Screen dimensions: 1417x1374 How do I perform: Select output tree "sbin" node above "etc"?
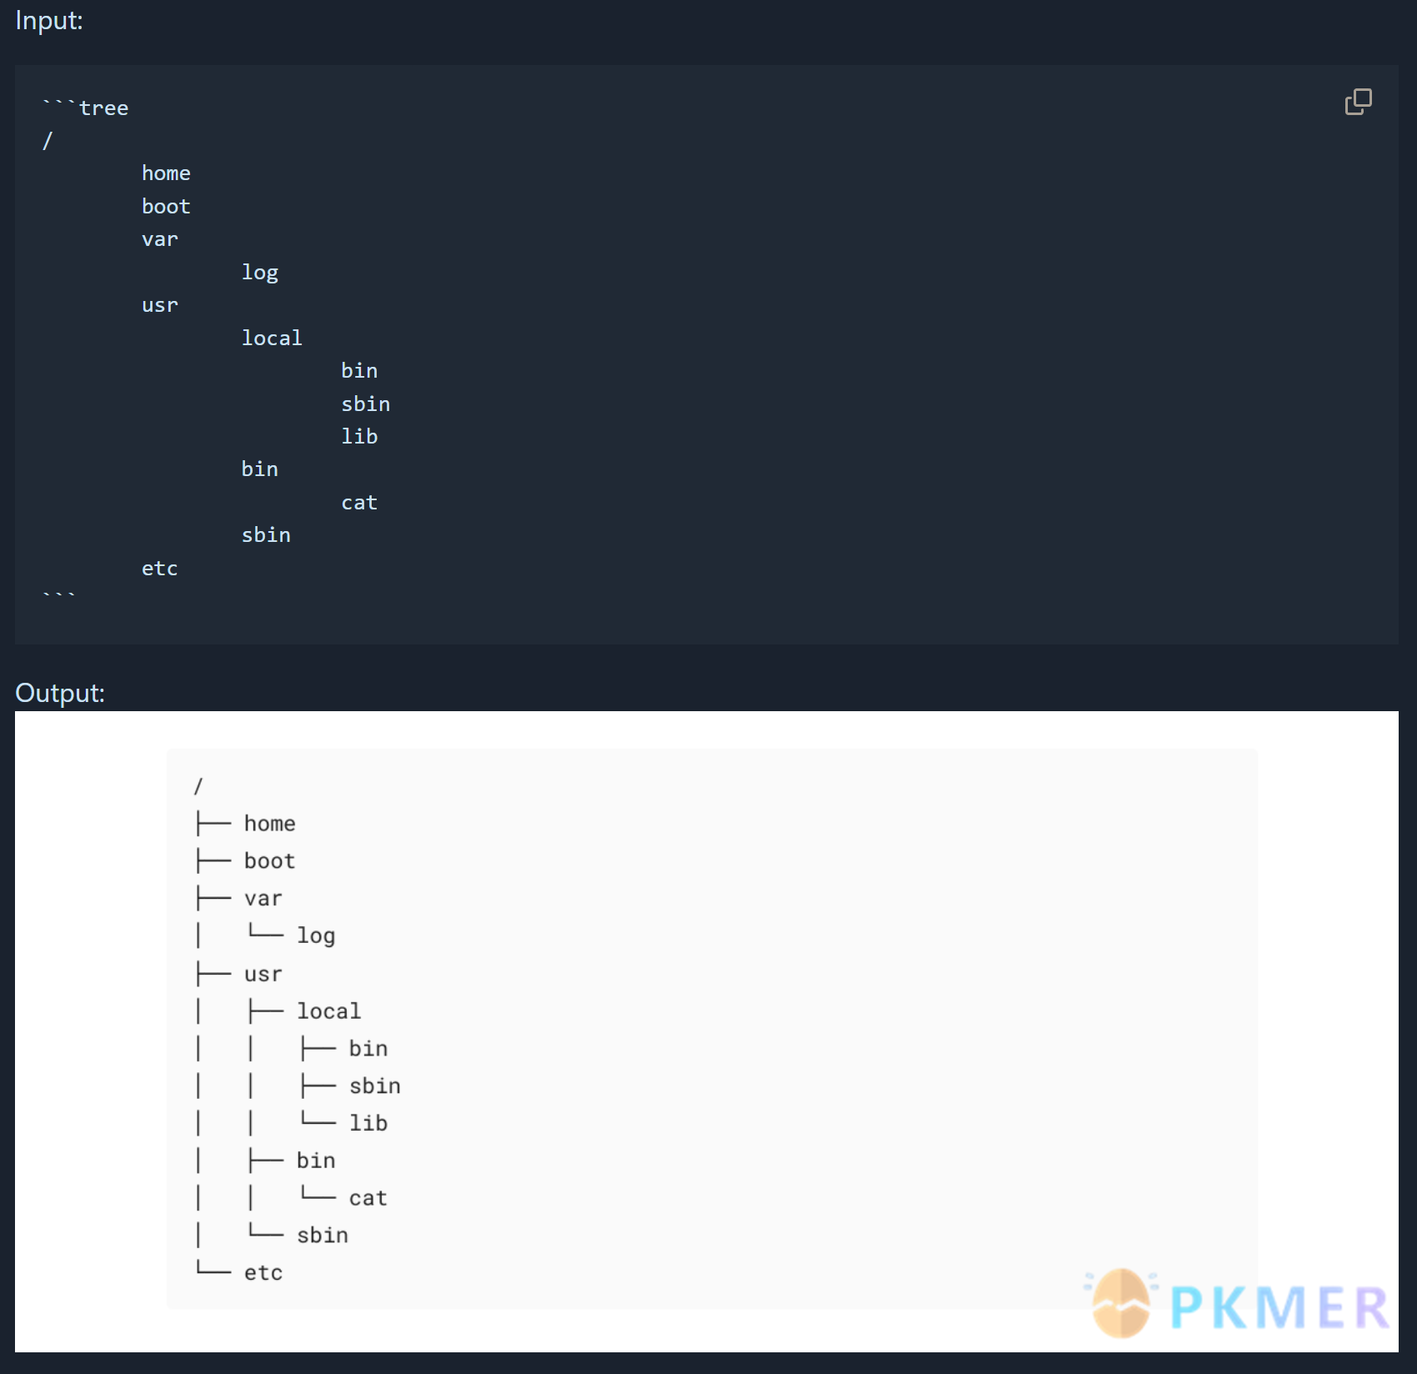[323, 1236]
